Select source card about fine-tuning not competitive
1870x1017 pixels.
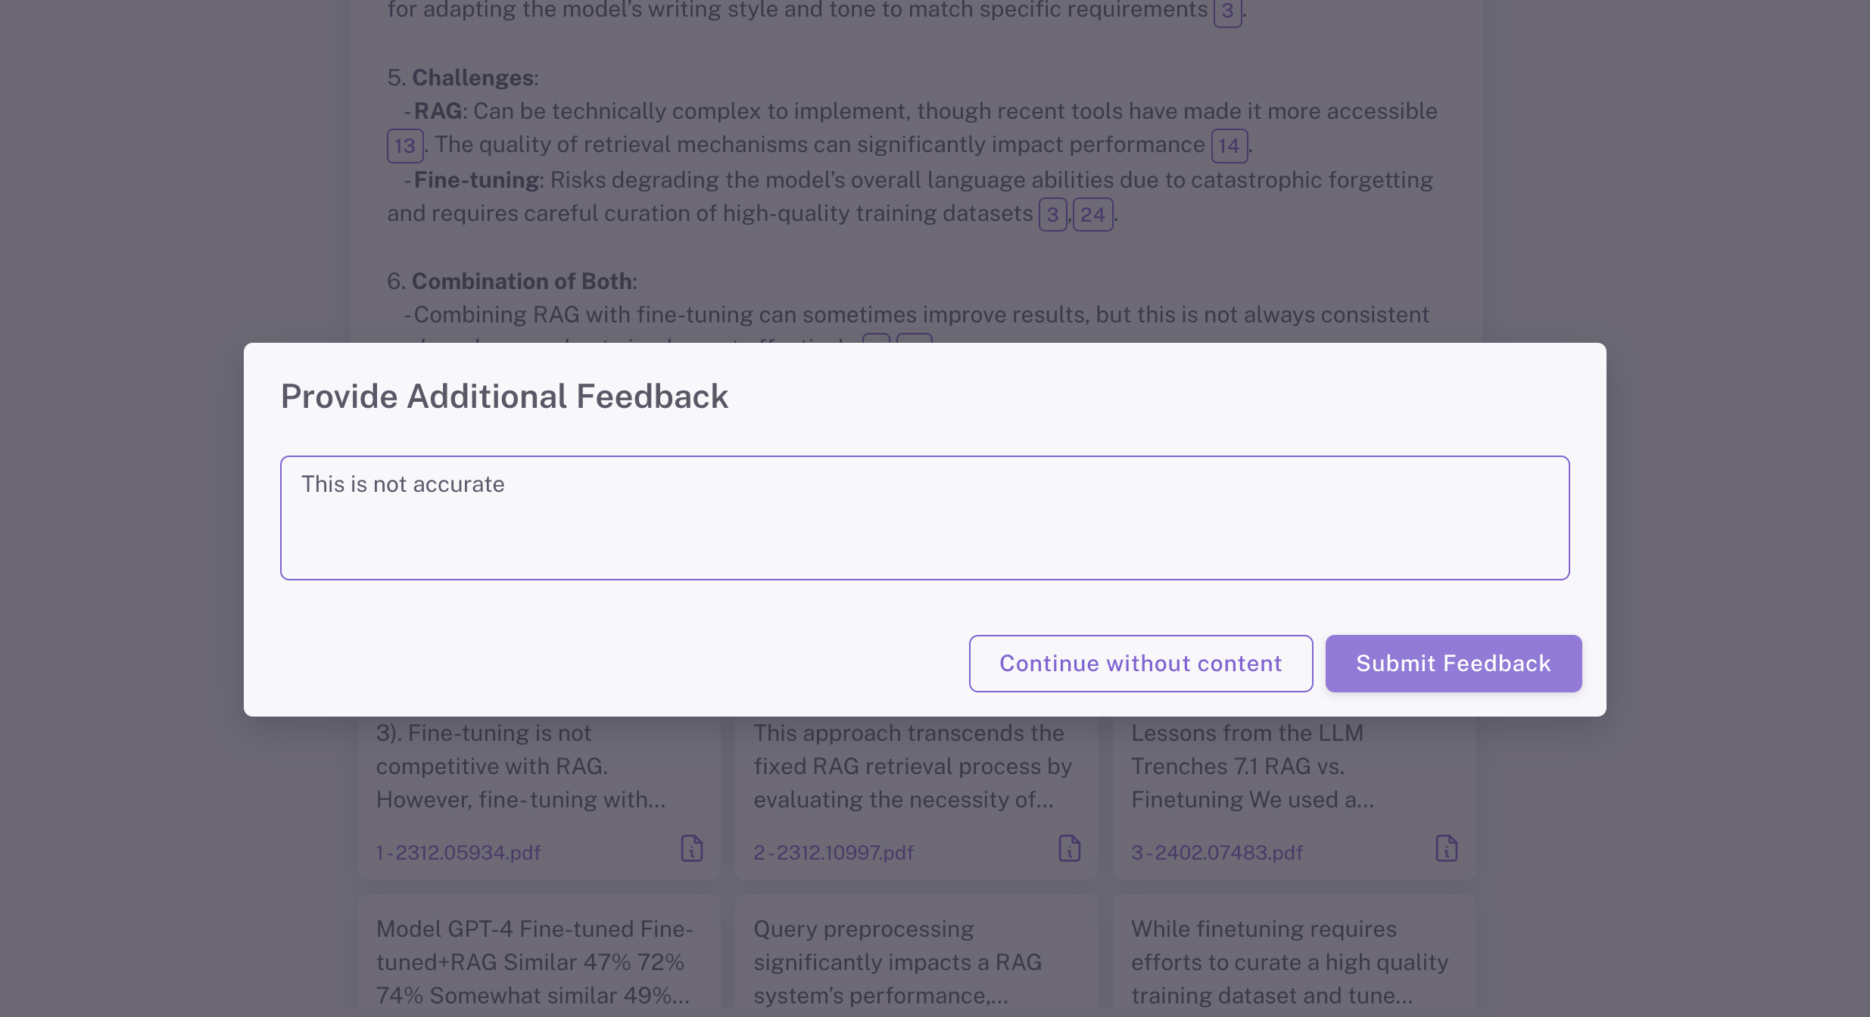pyautogui.click(x=521, y=767)
